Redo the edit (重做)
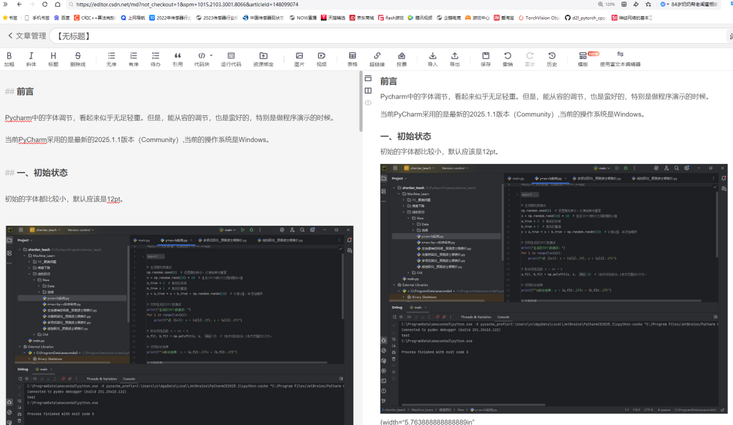 [530, 59]
